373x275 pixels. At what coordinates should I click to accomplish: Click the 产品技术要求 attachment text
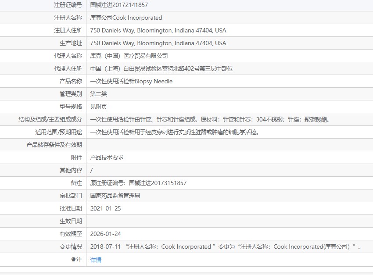point(107,157)
